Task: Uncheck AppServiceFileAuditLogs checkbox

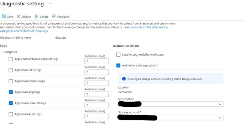Action: click(x=11, y=103)
